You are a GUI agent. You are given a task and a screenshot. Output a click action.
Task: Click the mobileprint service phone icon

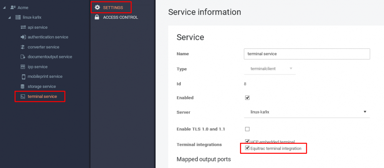[23, 77]
